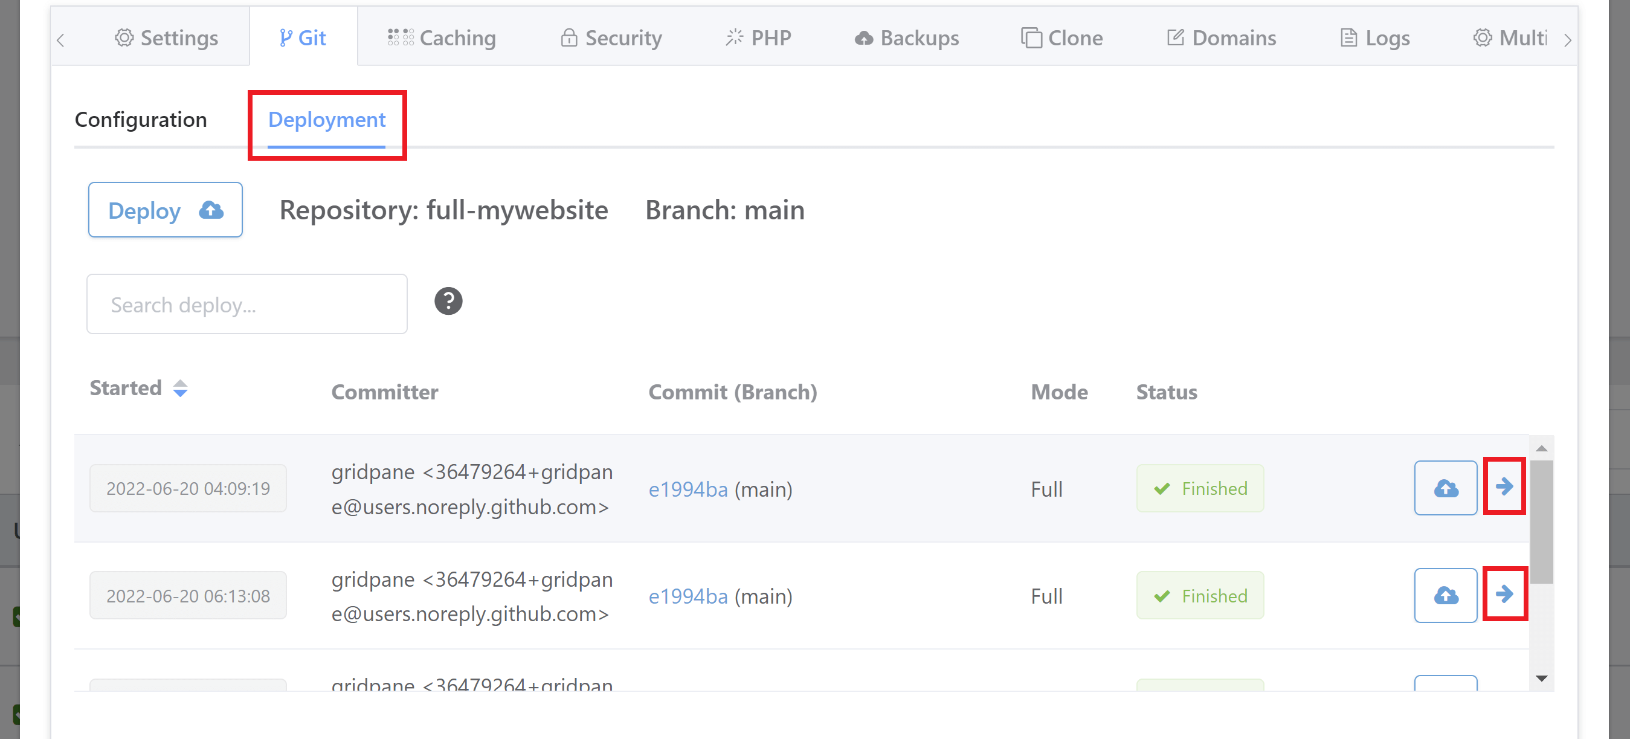Click cloud redeploy icon for 04:09:19 deployment
Image resolution: width=1630 pixels, height=739 pixels.
pos(1445,488)
